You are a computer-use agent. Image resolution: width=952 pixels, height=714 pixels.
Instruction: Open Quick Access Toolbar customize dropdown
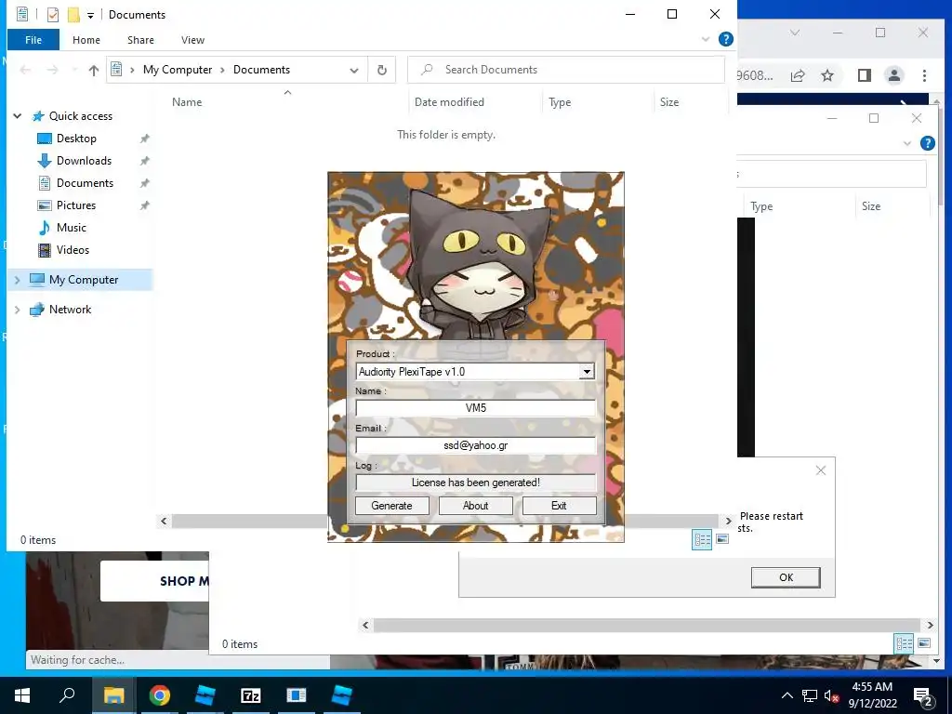tap(90, 15)
